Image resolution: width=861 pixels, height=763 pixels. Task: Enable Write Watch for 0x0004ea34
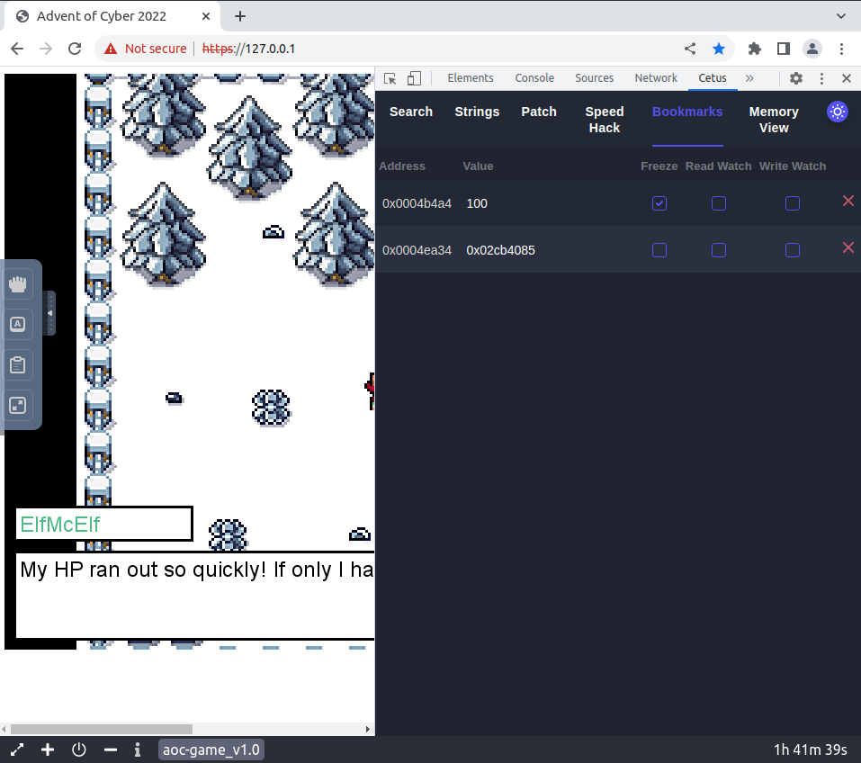point(792,250)
